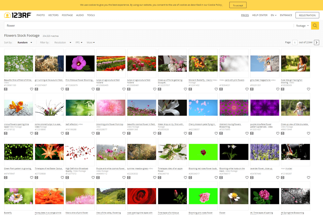
Task: Favorite the Beautiful Shot of Field clip
Action: point(32,89)
